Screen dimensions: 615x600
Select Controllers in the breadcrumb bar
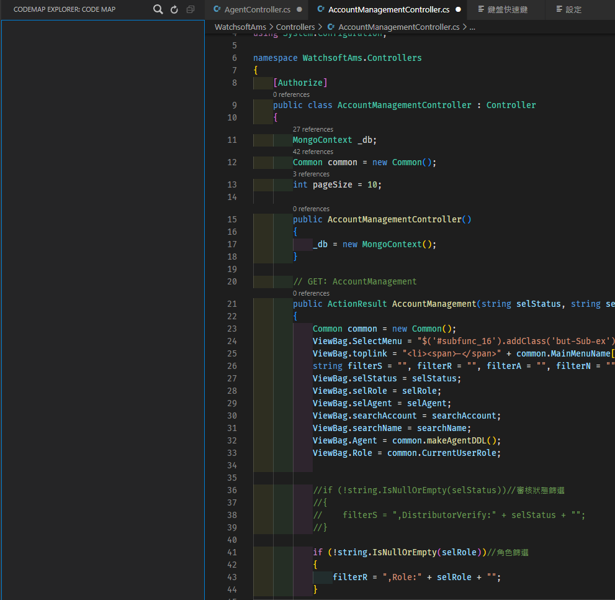pos(295,27)
